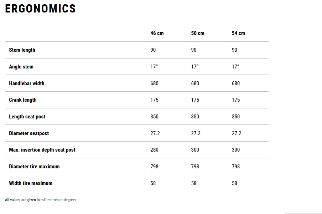Click the handlebar width value in 50 cm column
This screenshot has height=214, width=322.
195,83
